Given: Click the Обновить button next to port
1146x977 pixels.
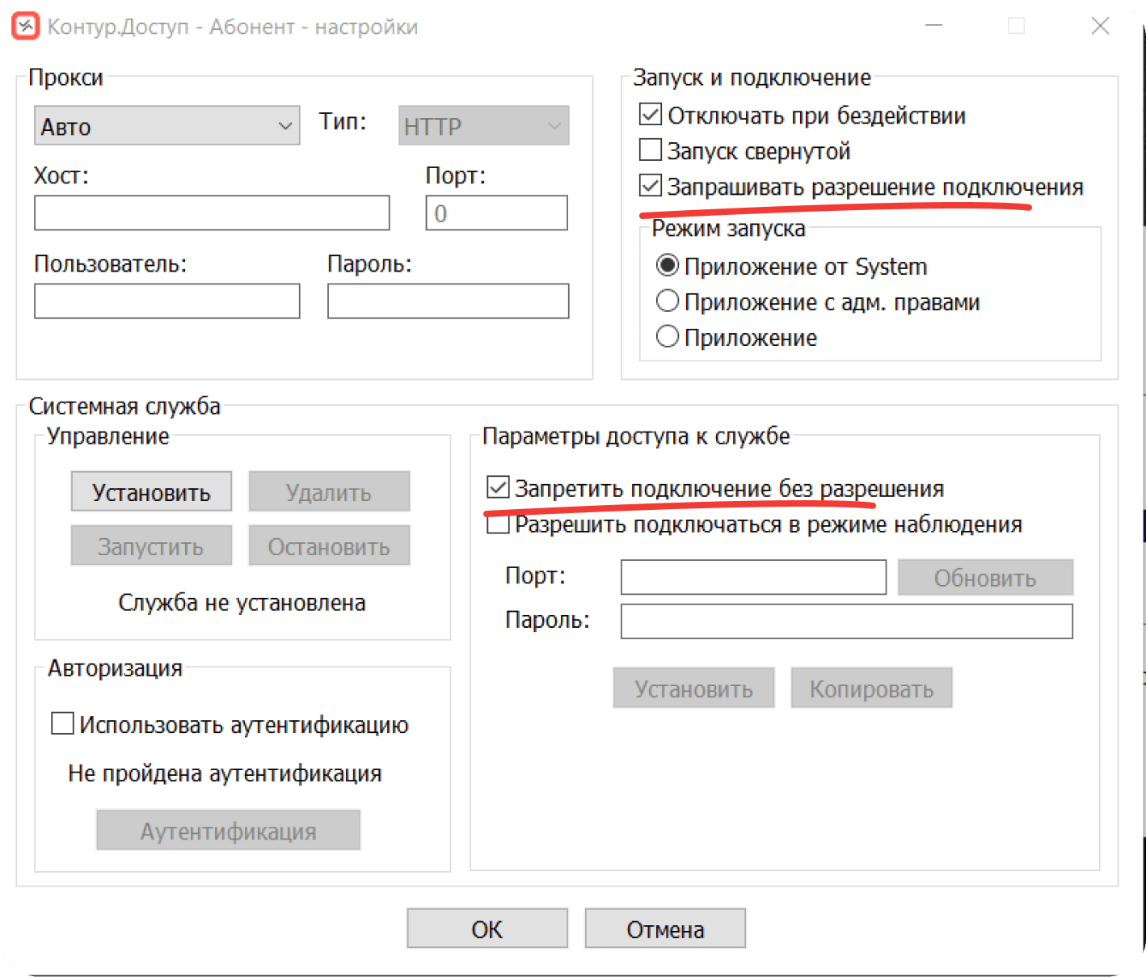Looking at the screenshot, I should pyautogui.click(x=985, y=577).
